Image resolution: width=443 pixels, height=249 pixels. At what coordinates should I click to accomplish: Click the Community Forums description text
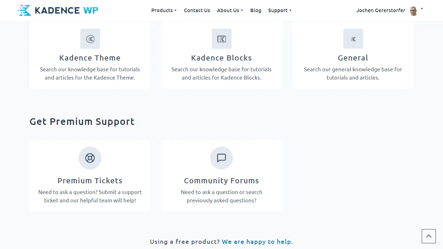click(221, 196)
